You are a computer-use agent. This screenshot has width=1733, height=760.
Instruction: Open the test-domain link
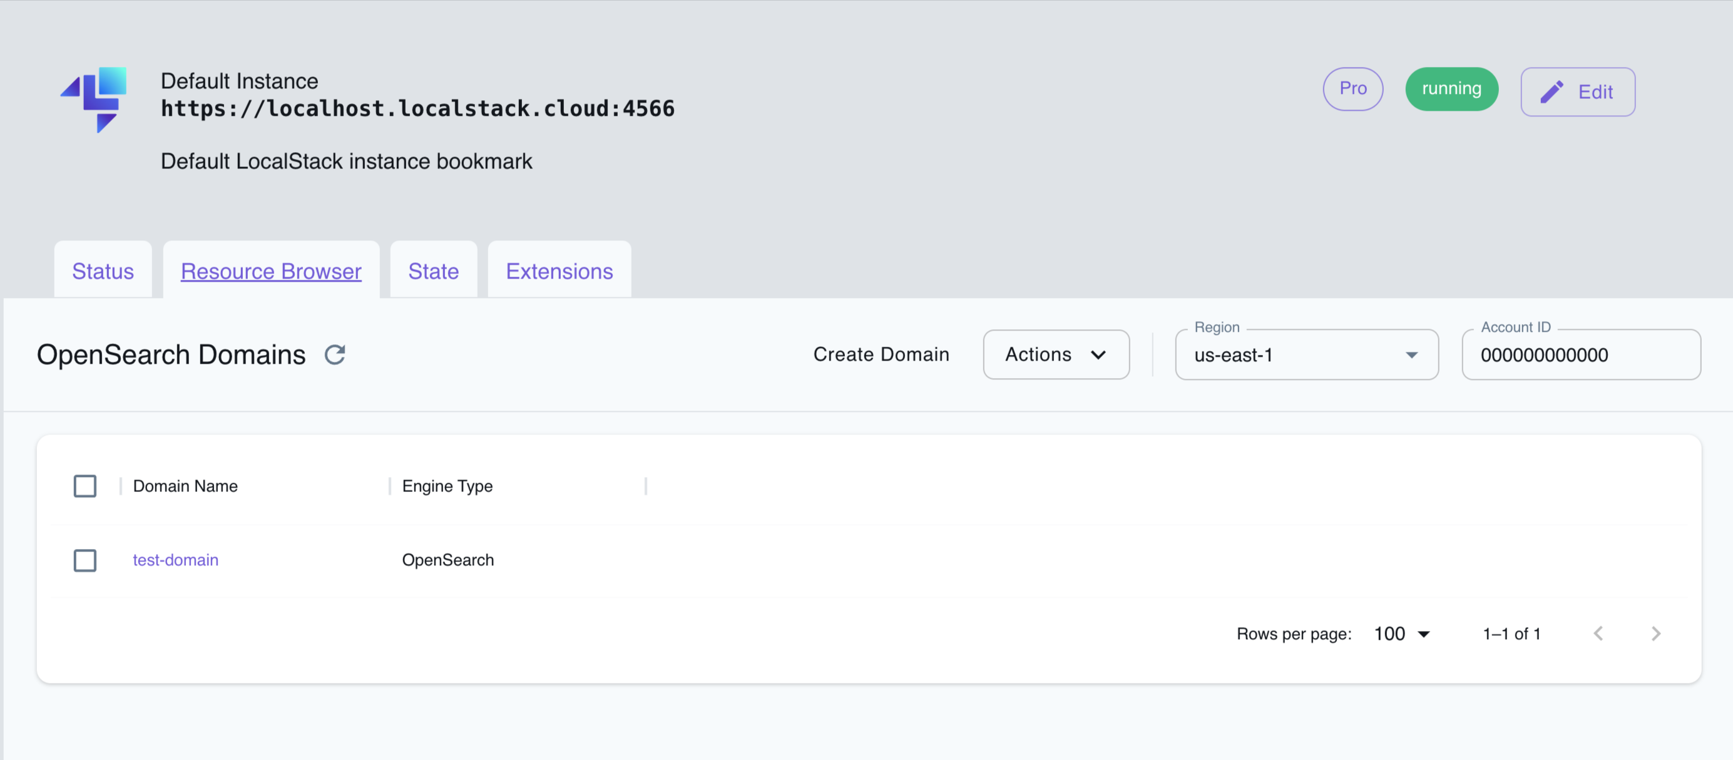pyautogui.click(x=175, y=560)
